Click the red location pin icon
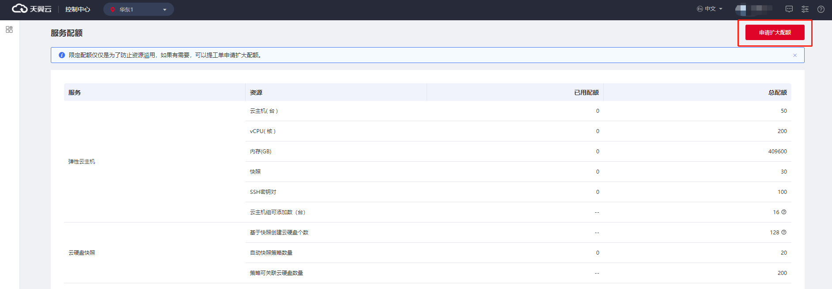Viewport: 832px width, 289px height. [113, 10]
